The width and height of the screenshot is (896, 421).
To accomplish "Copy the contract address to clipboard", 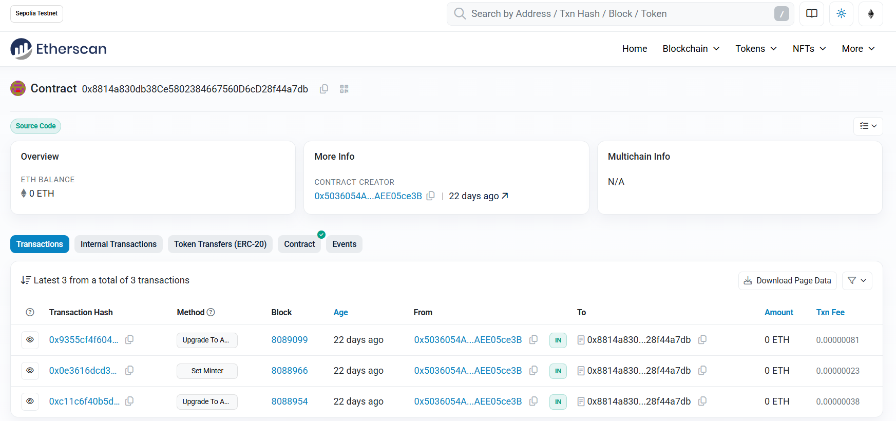I will click(x=324, y=89).
